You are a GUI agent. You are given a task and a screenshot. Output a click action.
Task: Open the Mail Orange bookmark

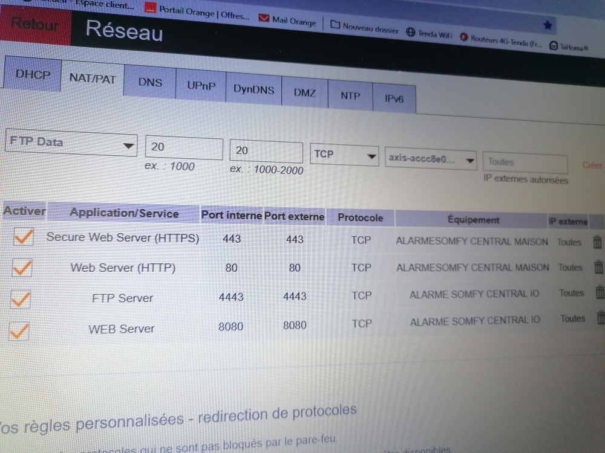[x=287, y=21]
